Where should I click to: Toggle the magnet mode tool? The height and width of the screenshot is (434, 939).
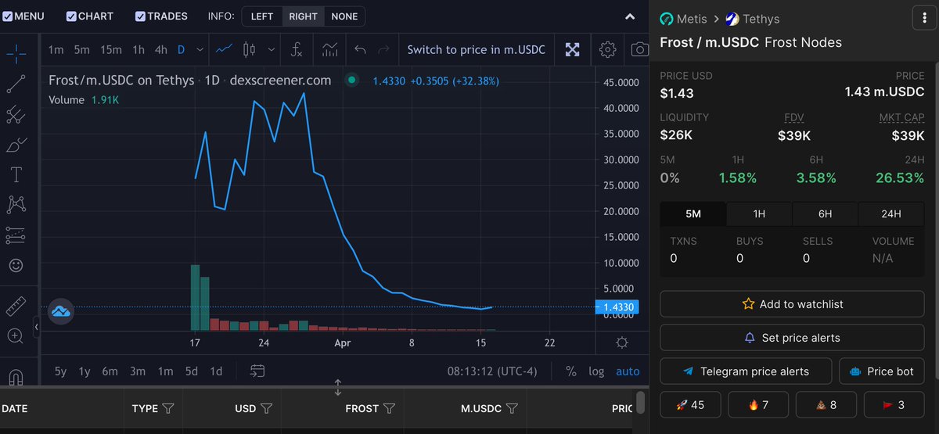[16, 378]
